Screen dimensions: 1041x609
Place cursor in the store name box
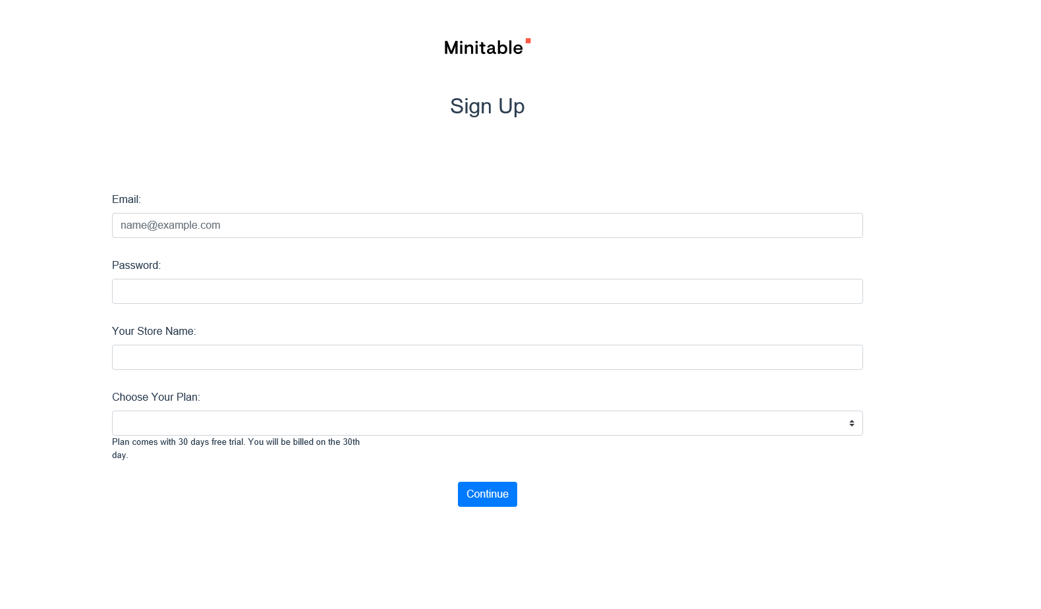pos(488,357)
